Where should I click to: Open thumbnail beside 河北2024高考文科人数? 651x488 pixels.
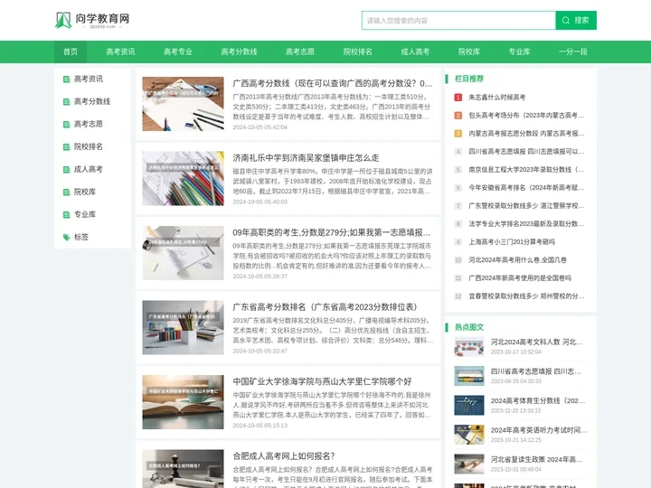click(469, 346)
